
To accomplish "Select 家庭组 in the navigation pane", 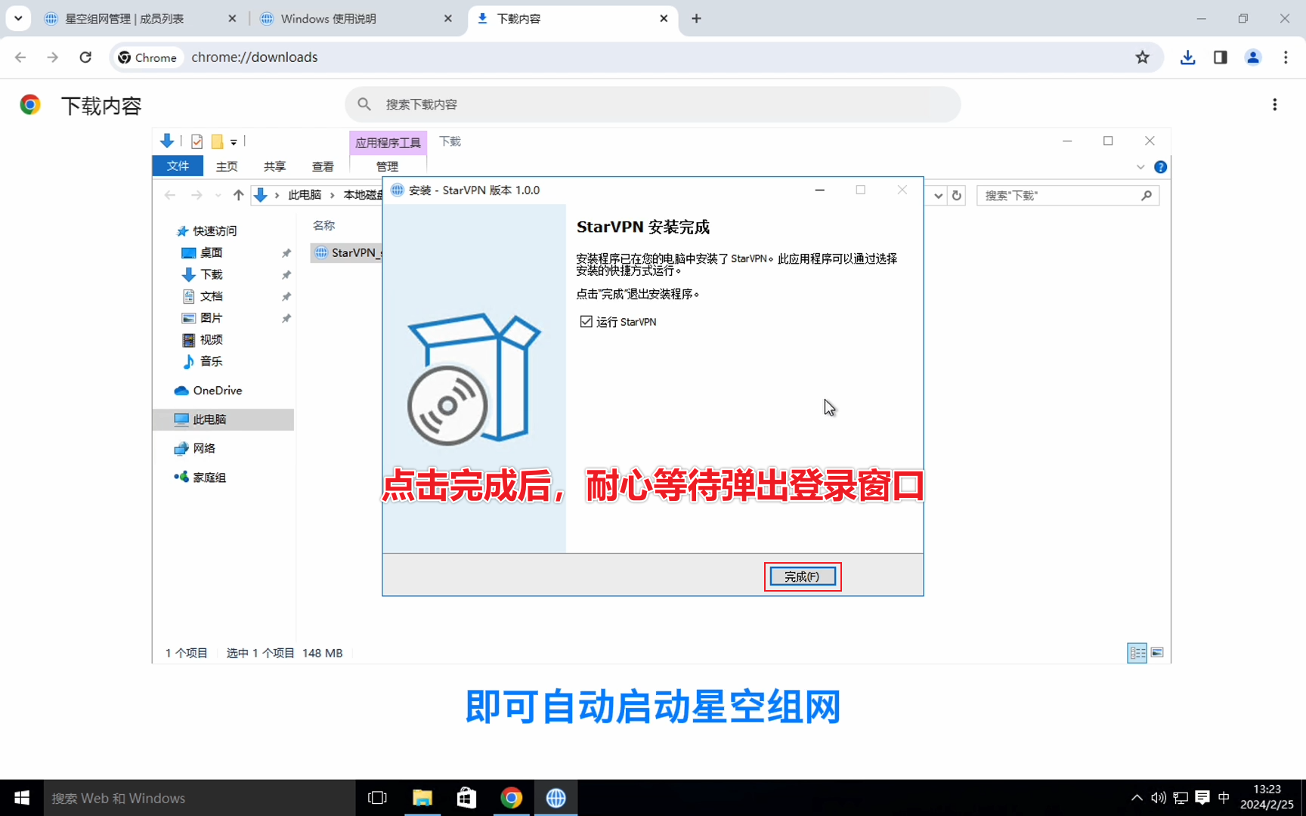I will [x=209, y=478].
